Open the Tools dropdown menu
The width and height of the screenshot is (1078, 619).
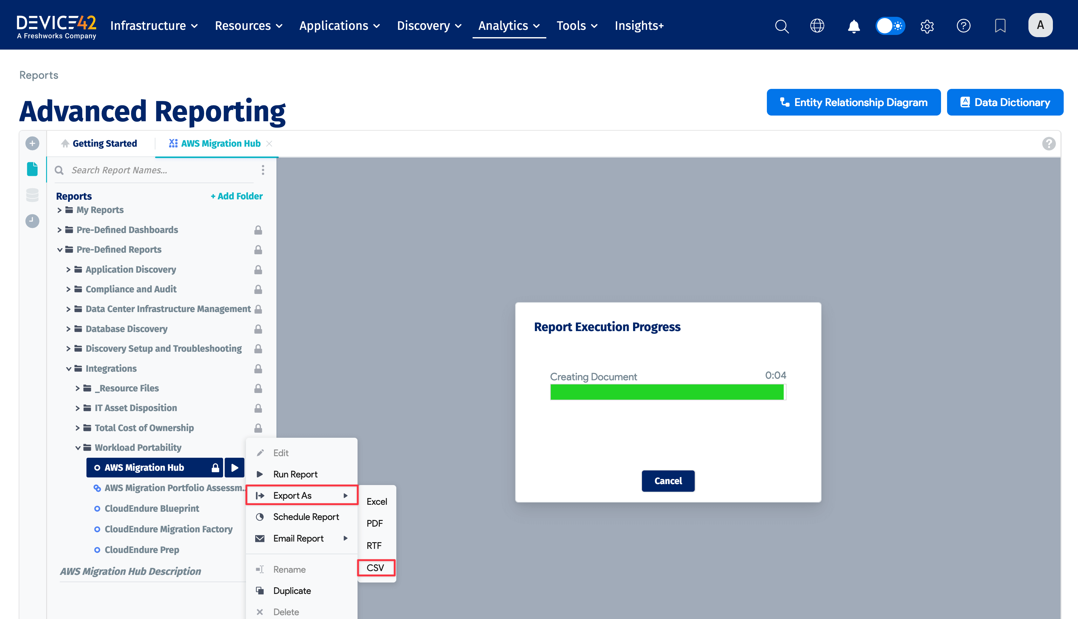(577, 26)
